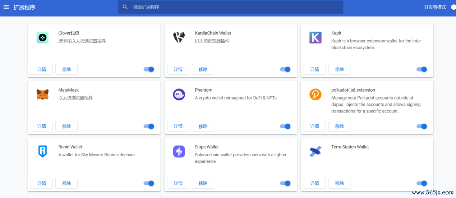Turn off the Phantom extension switch
The width and height of the screenshot is (456, 198).
point(285,126)
